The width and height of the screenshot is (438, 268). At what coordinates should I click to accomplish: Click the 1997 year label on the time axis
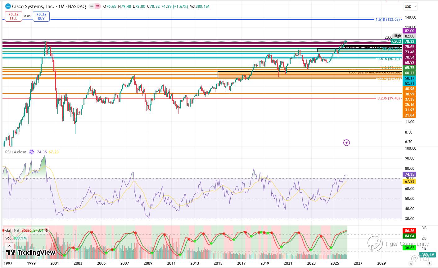click(8, 263)
